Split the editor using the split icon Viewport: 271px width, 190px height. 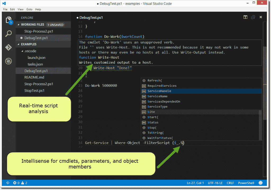245,17
